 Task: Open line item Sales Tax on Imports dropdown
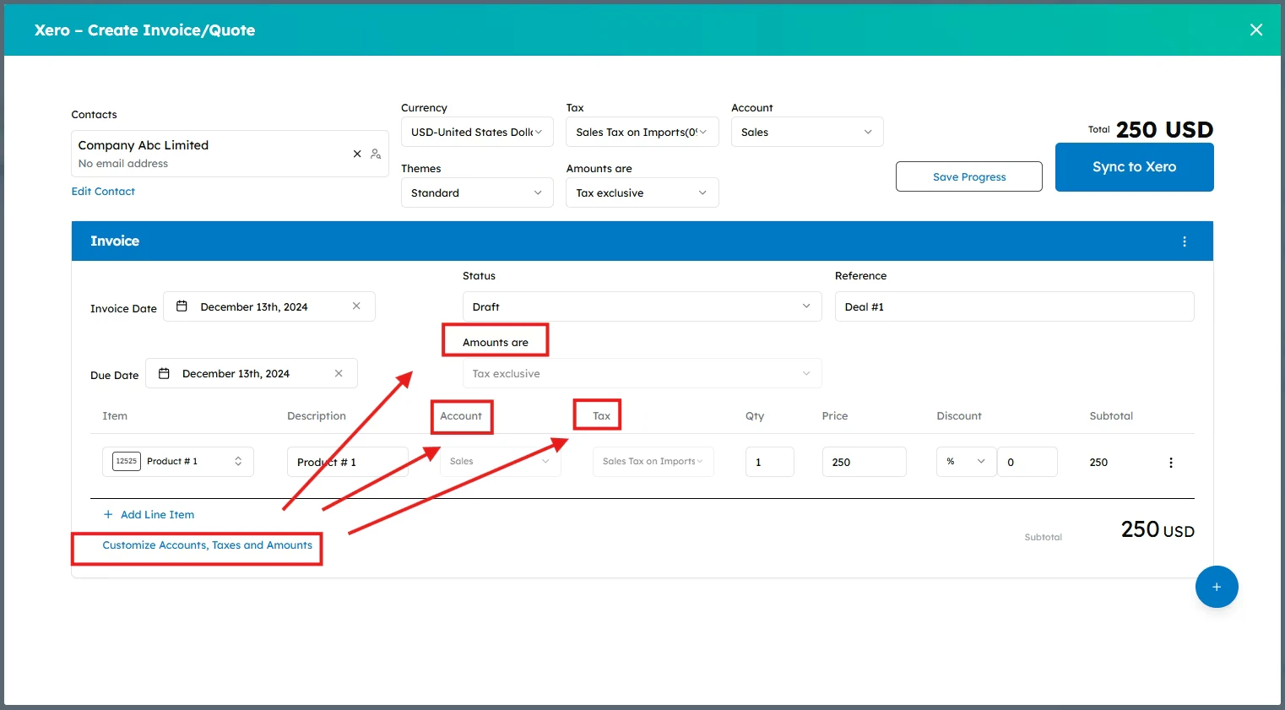point(653,462)
